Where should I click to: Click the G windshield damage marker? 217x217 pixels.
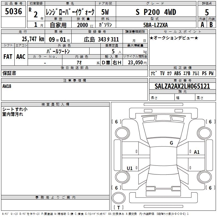coord(171,143)
